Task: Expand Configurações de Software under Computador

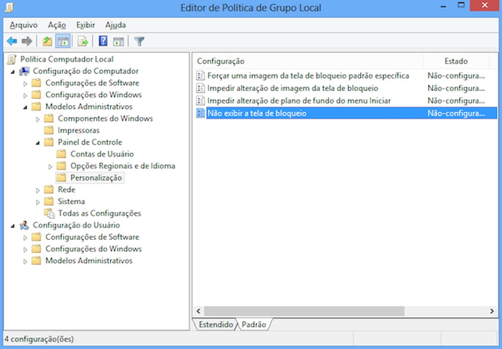Action: coord(26,84)
